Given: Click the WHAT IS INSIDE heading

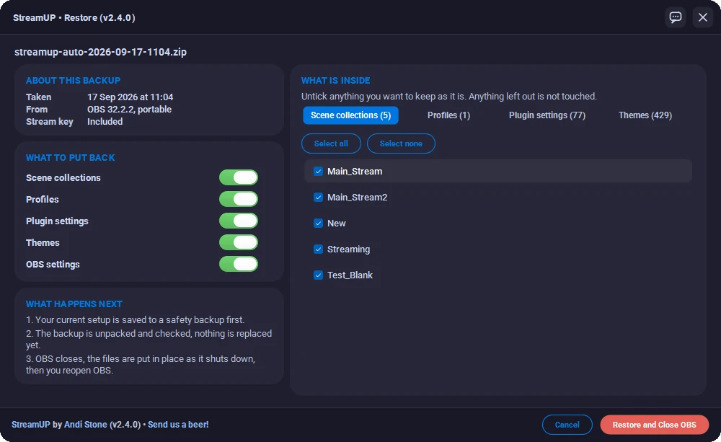Looking at the screenshot, I should [336, 81].
